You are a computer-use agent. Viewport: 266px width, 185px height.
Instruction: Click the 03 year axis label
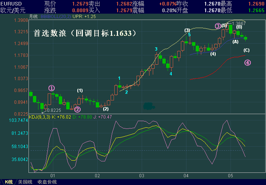pyautogui.click(x=142, y=176)
